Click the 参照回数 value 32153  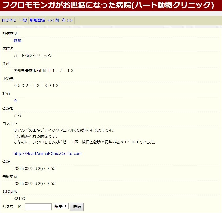(19, 198)
